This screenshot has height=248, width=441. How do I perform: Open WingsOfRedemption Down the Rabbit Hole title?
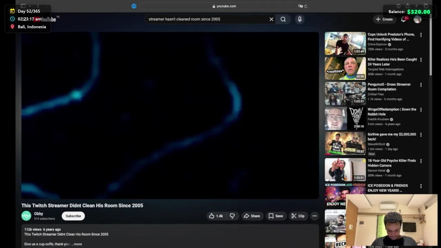pos(392,112)
